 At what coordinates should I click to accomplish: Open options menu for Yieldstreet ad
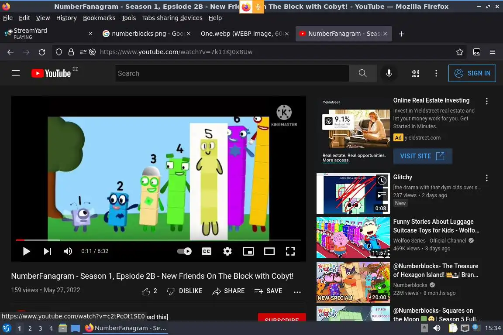click(487, 101)
